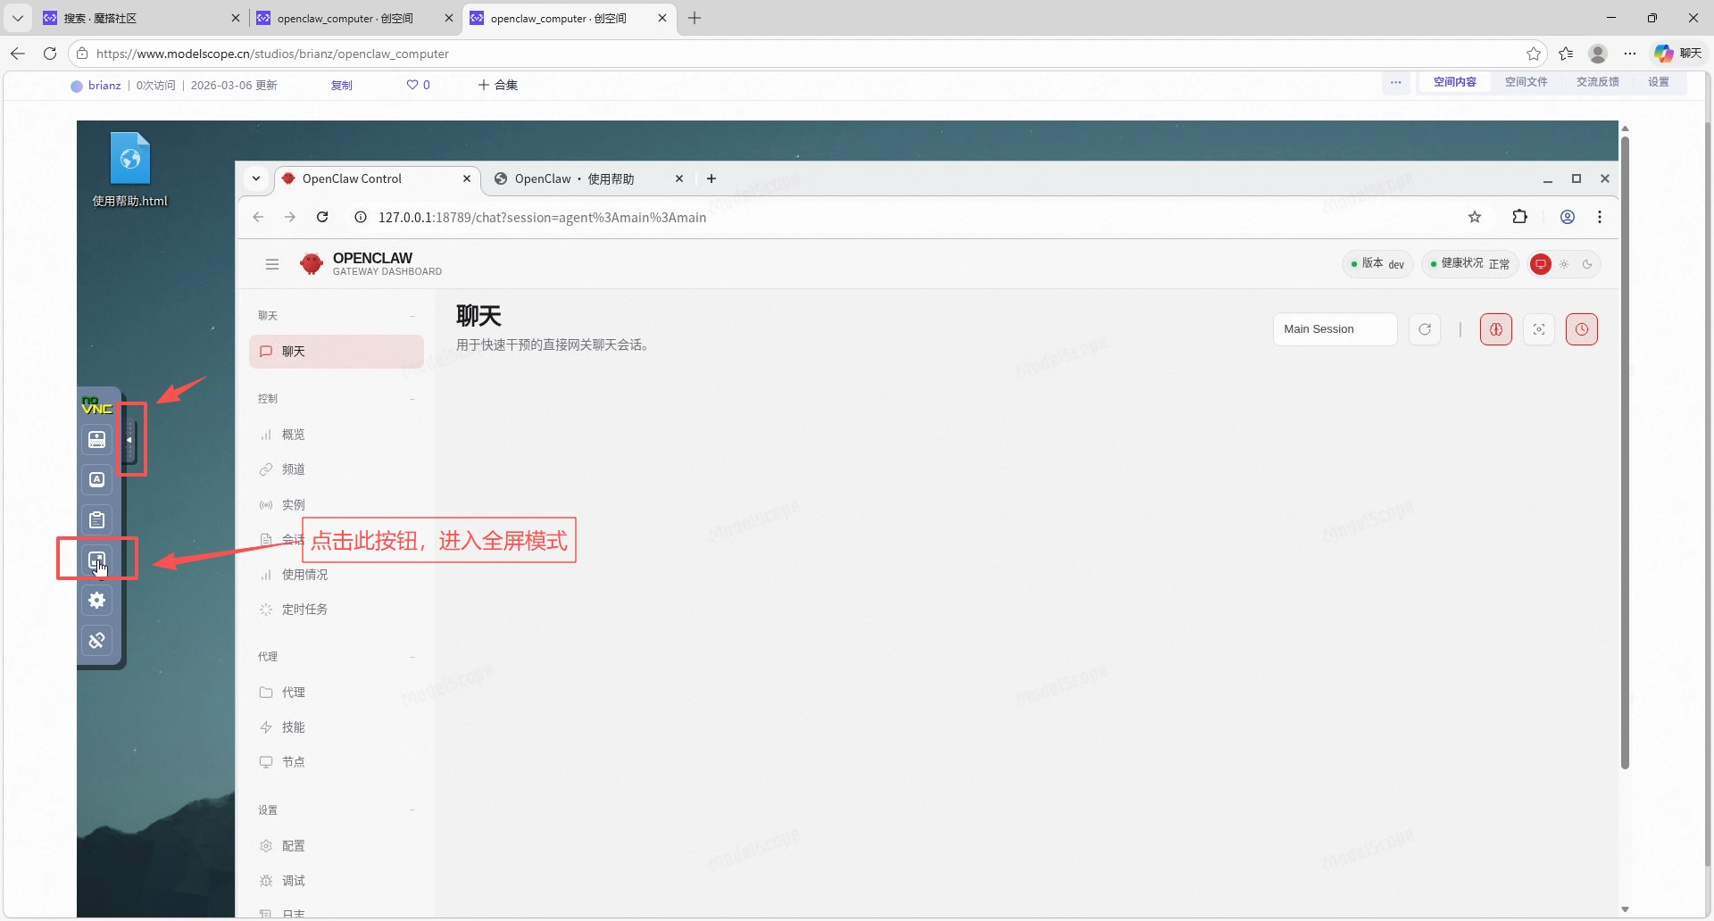Screen dimensions: 1714x921
Task: Open the Copilot 聊天 button
Action: 1678,54
